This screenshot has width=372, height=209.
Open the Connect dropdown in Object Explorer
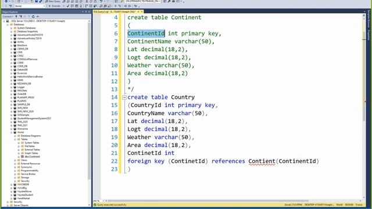coord(8,16)
